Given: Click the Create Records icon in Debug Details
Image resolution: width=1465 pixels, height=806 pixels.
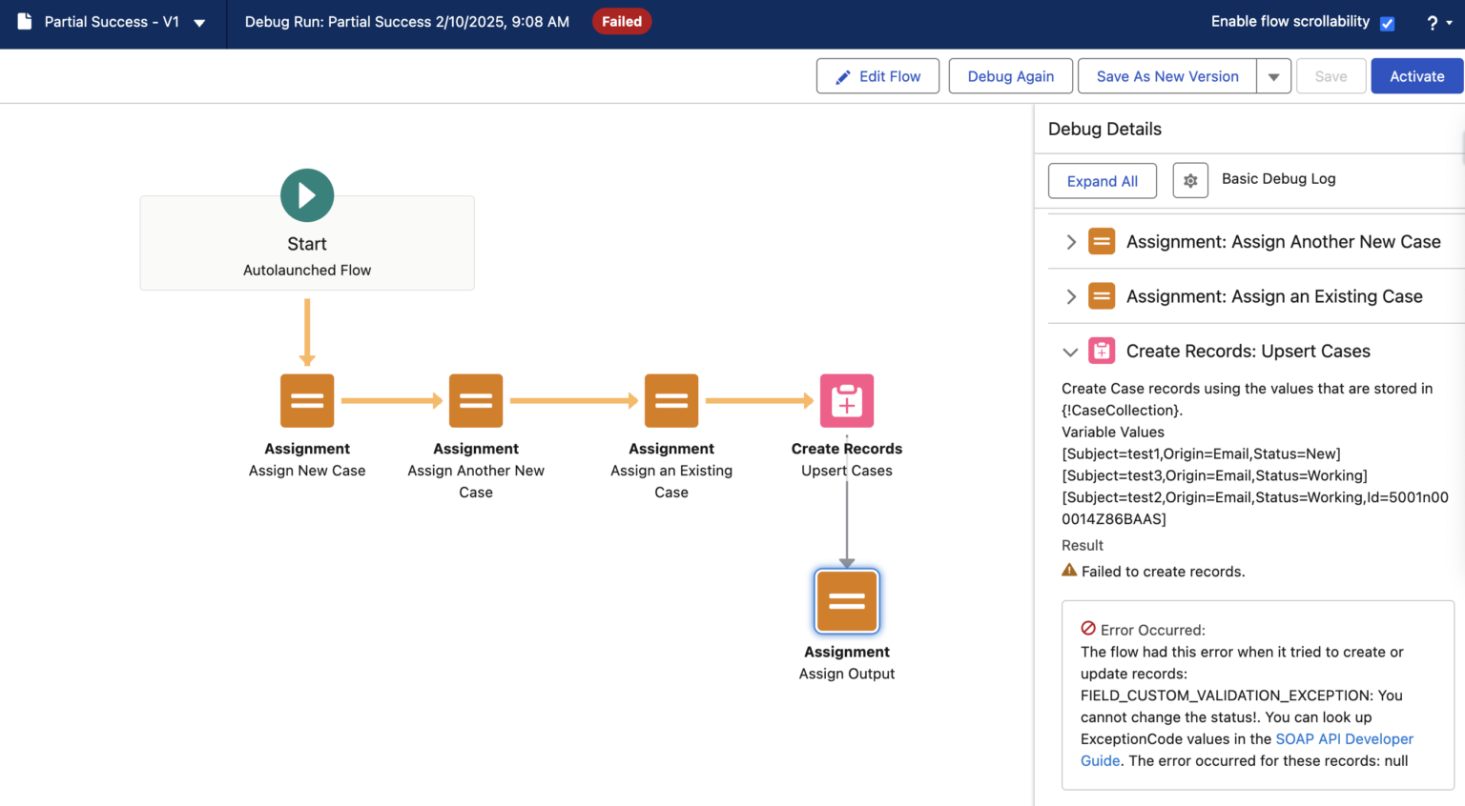Looking at the screenshot, I should coord(1102,351).
